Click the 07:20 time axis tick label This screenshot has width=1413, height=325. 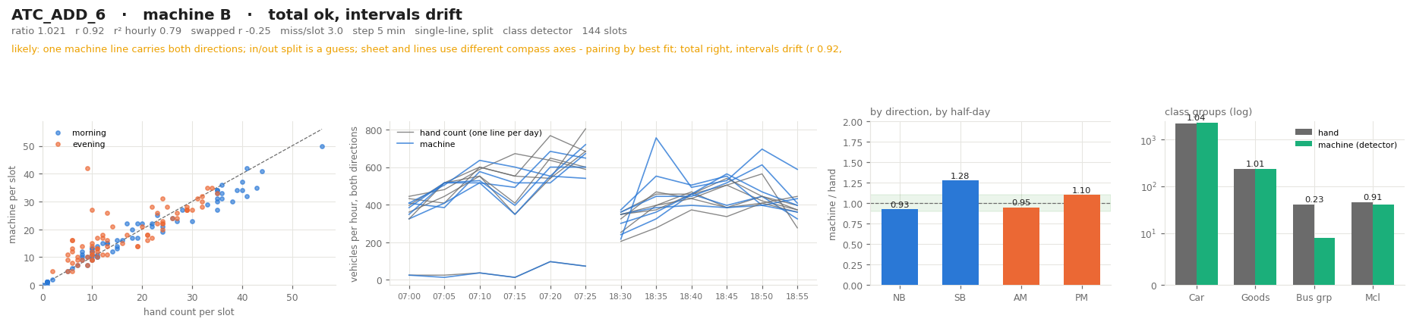550,297
